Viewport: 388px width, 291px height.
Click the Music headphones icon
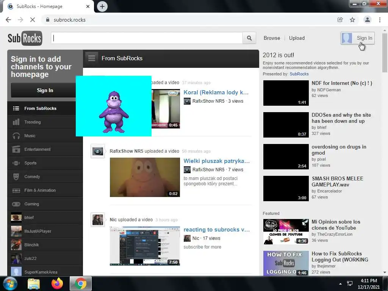[x=16, y=136]
